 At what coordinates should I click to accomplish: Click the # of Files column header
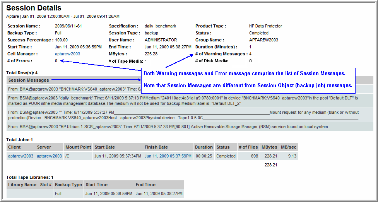click(x=248, y=147)
